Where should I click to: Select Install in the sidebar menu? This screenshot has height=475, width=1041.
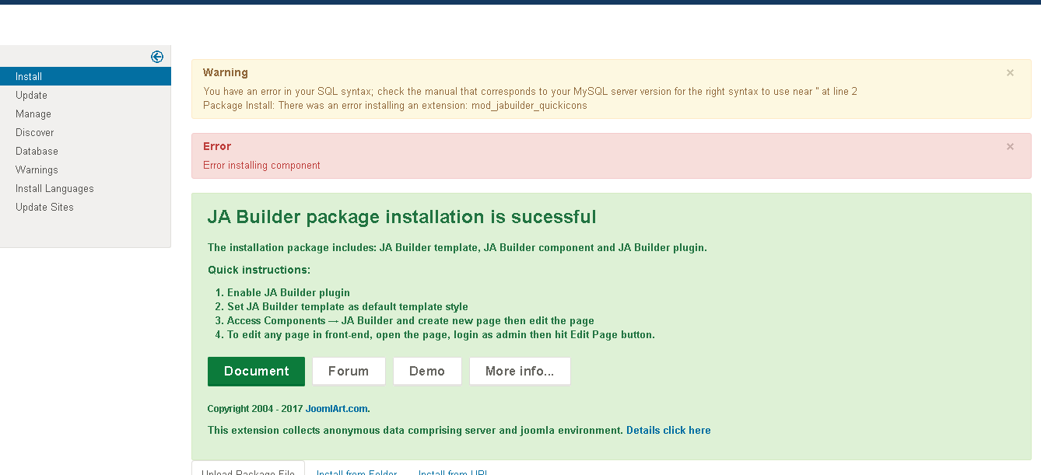click(29, 77)
